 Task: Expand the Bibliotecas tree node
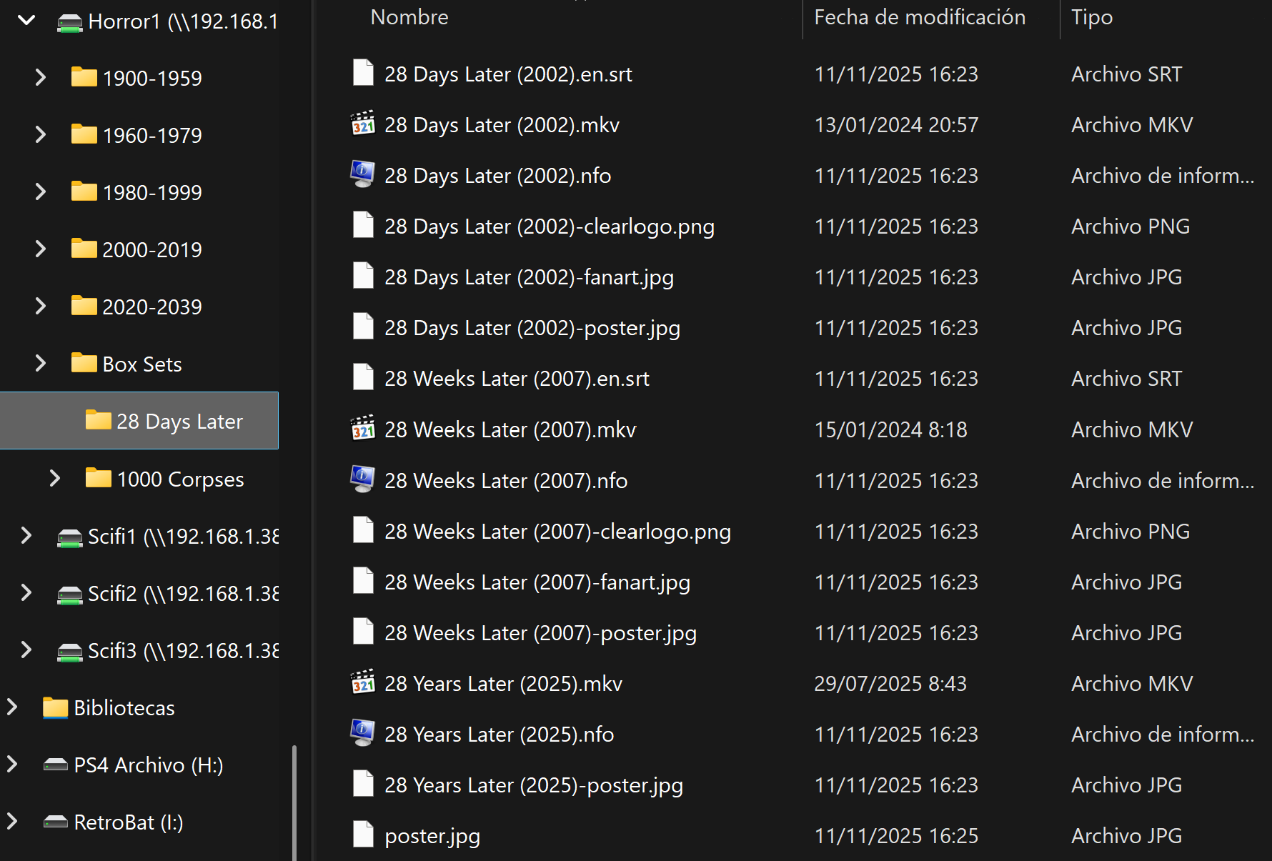pos(12,707)
